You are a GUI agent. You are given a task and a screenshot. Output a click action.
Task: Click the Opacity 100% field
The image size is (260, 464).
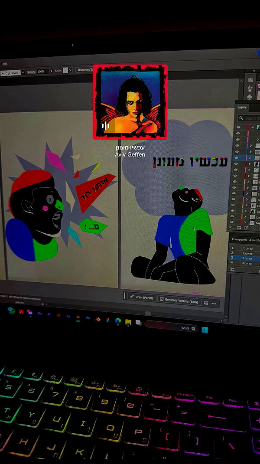click(x=42, y=71)
